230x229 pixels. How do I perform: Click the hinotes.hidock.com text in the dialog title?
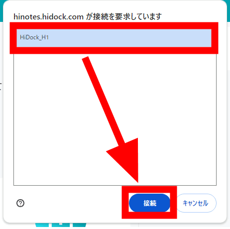click(x=48, y=17)
